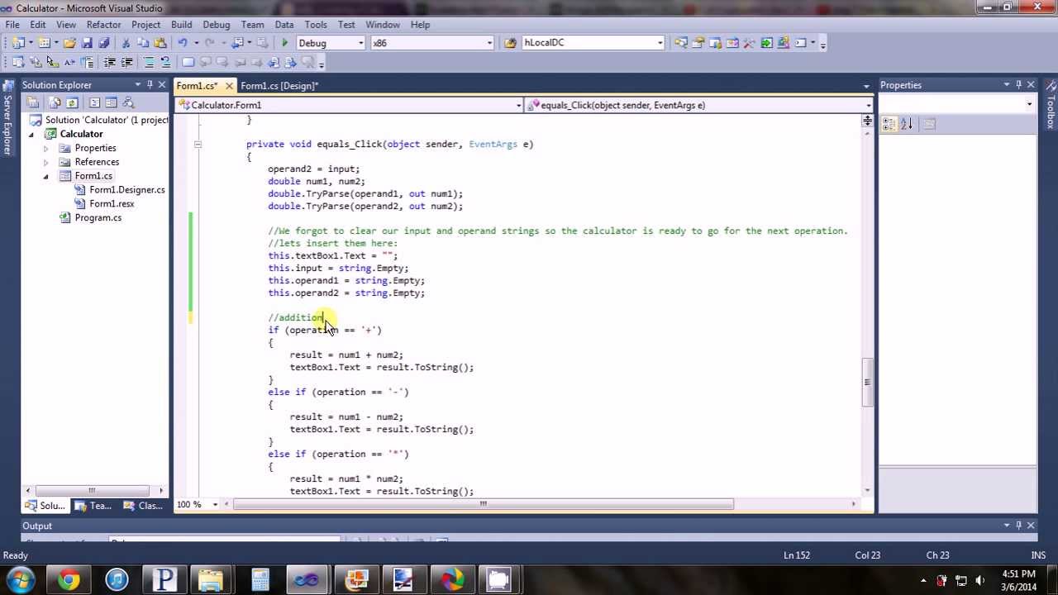
Task: Collapse the Form1.cs node
Action: (46, 176)
